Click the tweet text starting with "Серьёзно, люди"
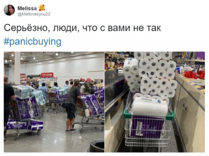The width and height of the screenshot is (209, 156). tap(82, 28)
